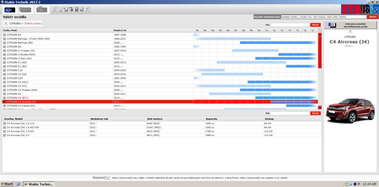Screen dimensions: 379x187
Task: Click the window search toolbar icon
Action: pos(71,9)
